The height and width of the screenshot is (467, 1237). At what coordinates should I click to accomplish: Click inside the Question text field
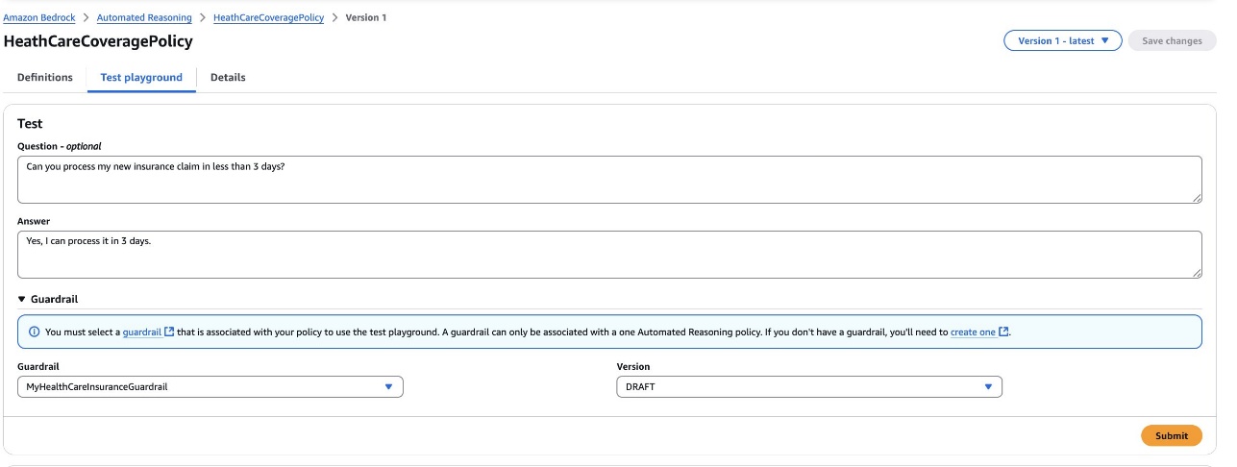(609, 180)
